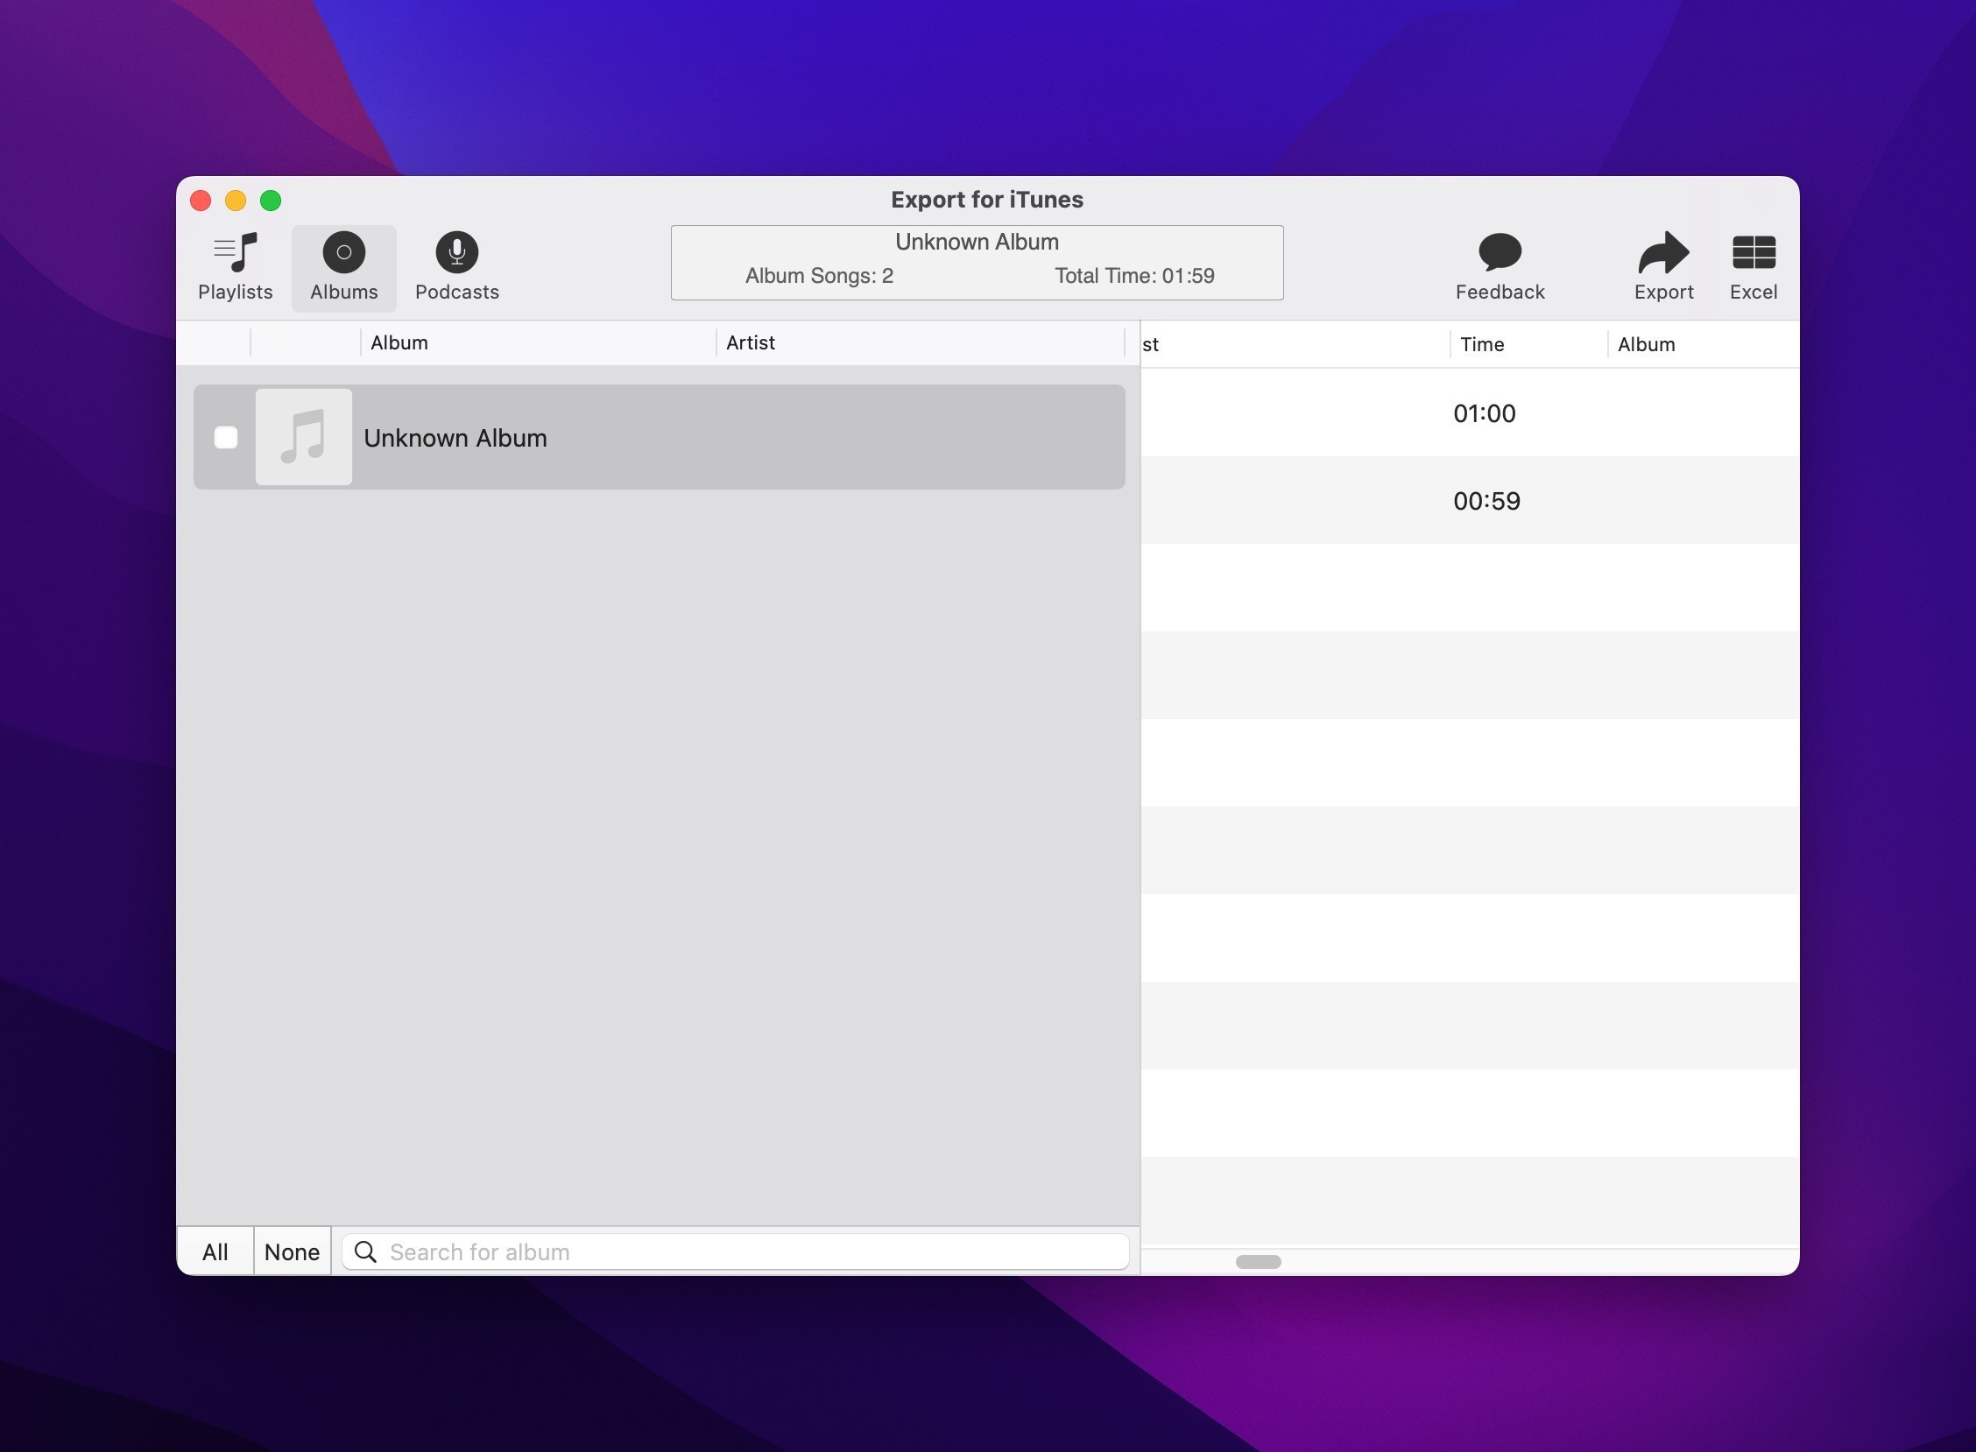Click the horizontal scrollbar thumb
The image size is (1976, 1452).
[x=1258, y=1262]
